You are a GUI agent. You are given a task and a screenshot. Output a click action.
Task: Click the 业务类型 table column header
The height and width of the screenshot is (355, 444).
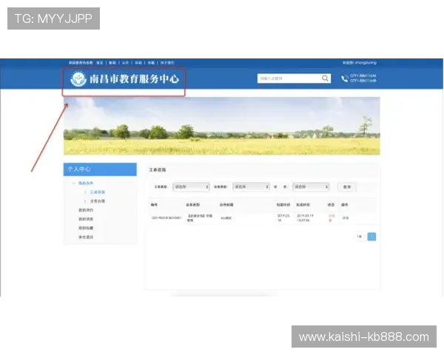193,205
